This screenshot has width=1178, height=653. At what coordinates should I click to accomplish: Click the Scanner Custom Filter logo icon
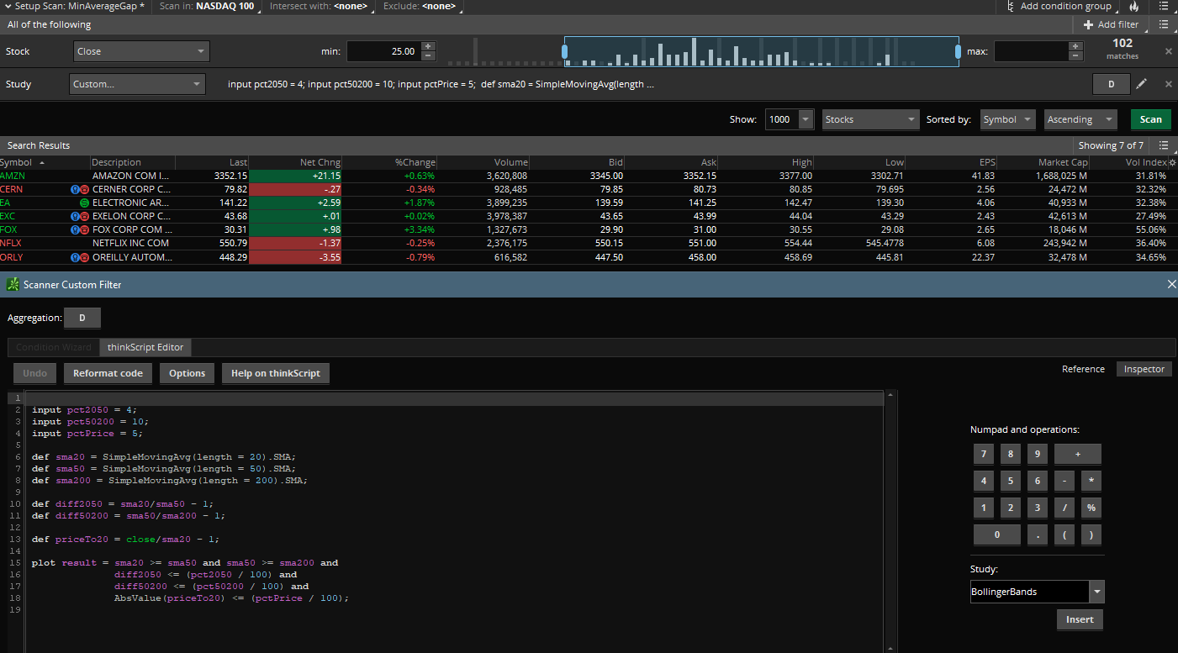click(x=13, y=285)
